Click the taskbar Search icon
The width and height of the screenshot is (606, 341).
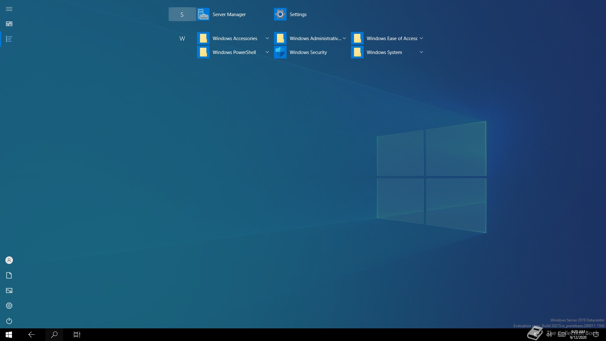[54, 334]
